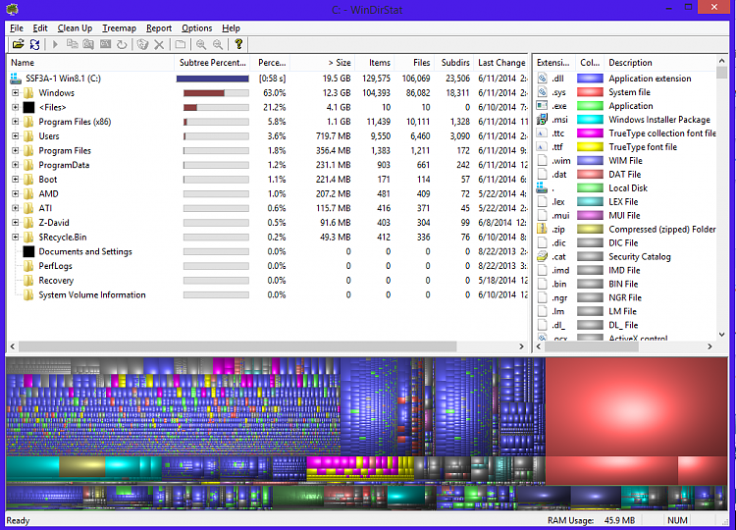Open the Options menu
The image size is (736, 530).
pyautogui.click(x=196, y=28)
